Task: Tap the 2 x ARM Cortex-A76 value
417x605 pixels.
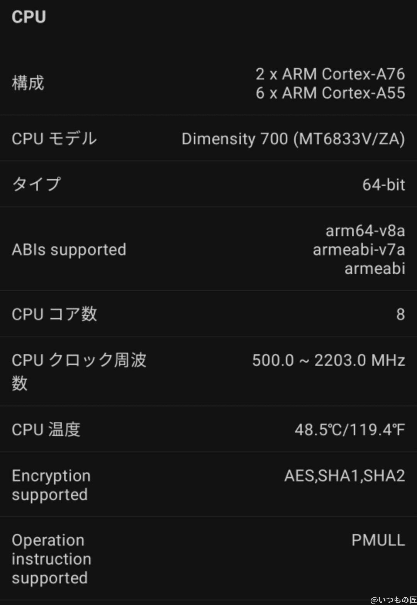Action: [330, 74]
